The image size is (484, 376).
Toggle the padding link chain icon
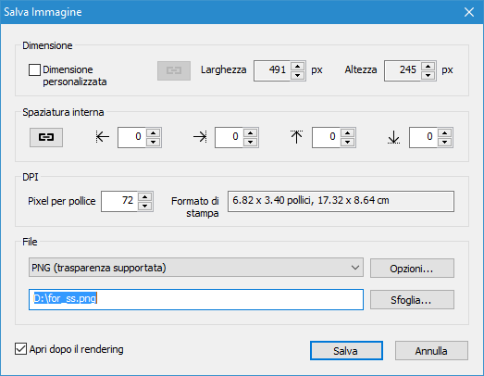(x=46, y=137)
